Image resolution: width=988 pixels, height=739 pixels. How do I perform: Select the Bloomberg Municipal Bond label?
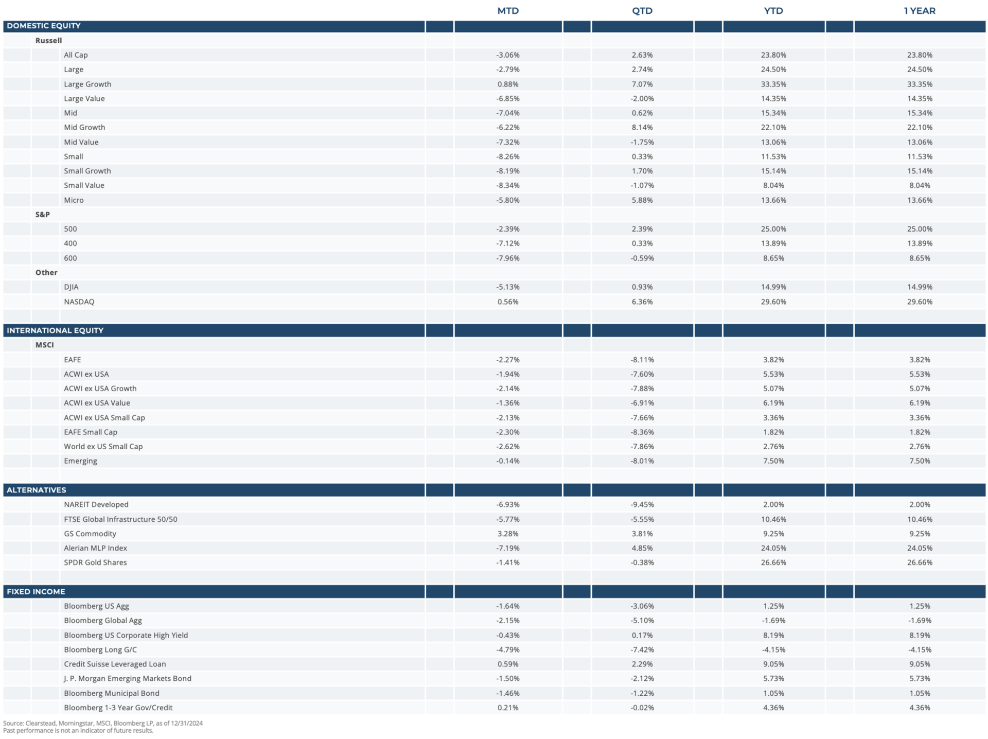coord(112,693)
